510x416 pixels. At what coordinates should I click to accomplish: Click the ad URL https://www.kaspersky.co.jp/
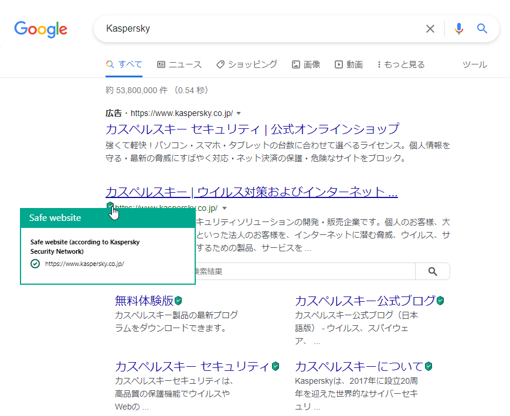(182, 114)
